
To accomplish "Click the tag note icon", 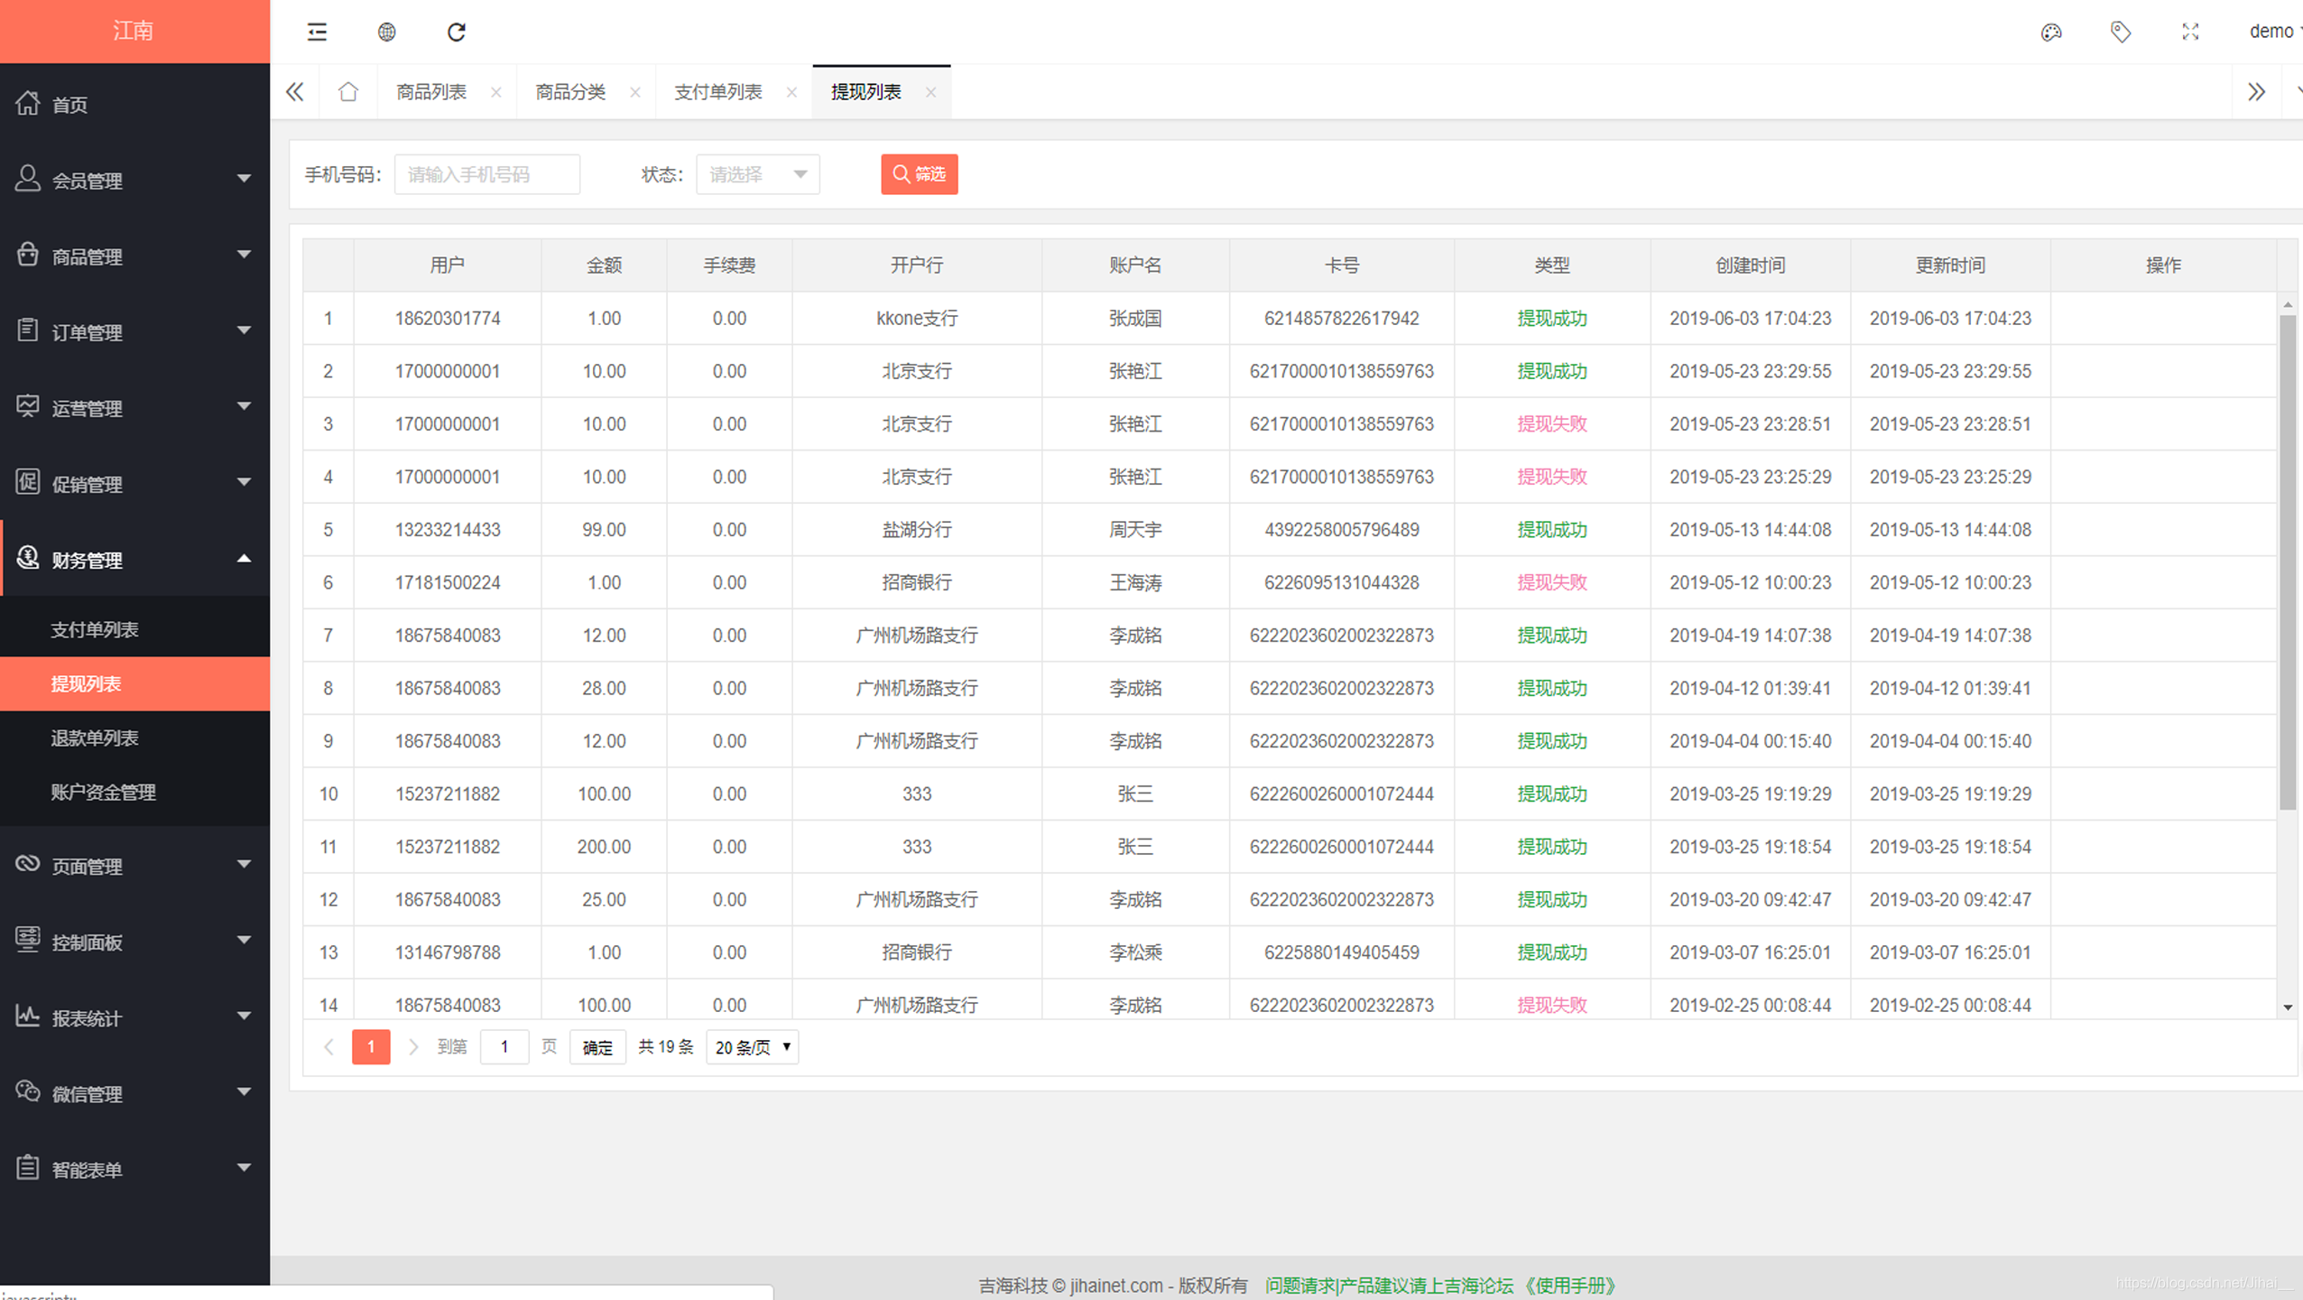I will click(x=2121, y=32).
